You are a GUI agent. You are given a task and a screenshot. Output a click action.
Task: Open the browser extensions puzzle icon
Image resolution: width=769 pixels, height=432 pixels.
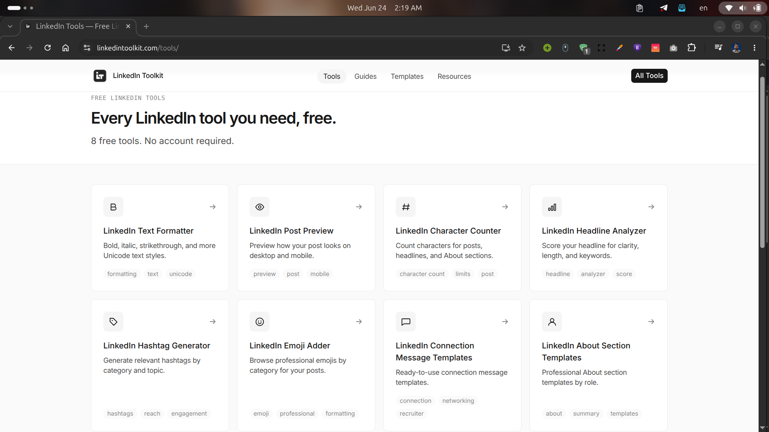691,48
